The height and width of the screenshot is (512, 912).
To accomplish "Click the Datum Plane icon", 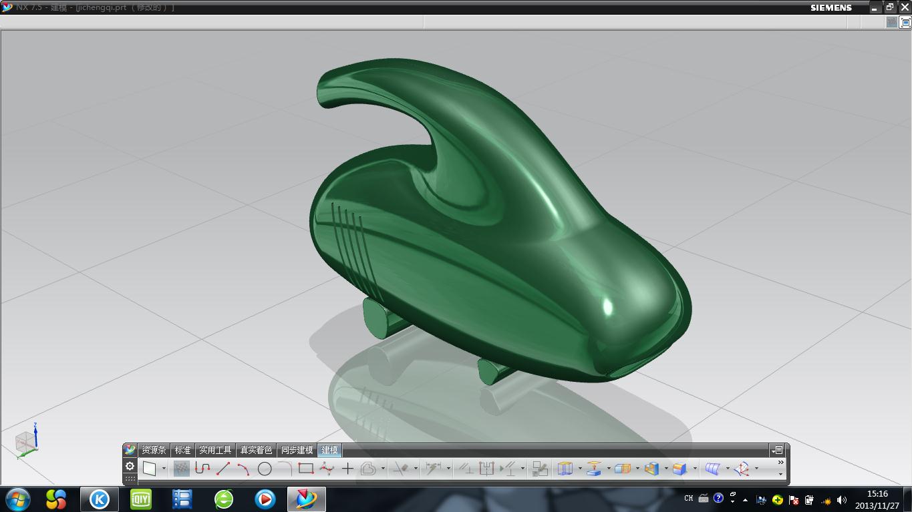I will (x=594, y=469).
